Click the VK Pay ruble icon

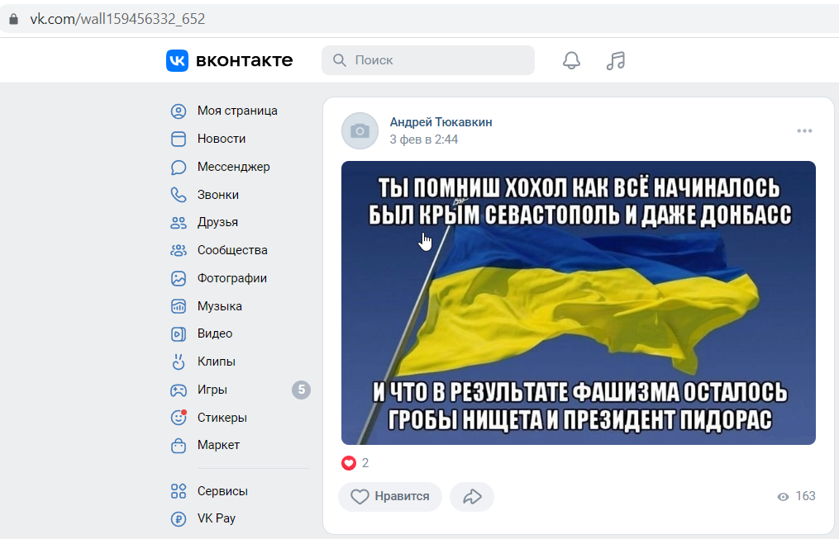pyautogui.click(x=179, y=518)
